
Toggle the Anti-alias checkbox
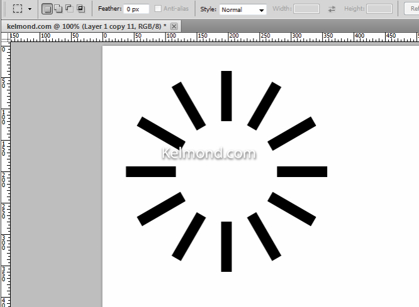pos(158,9)
